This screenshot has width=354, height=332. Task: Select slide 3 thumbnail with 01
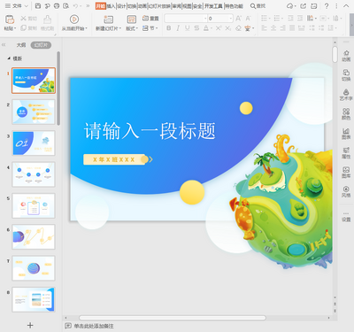click(34, 143)
